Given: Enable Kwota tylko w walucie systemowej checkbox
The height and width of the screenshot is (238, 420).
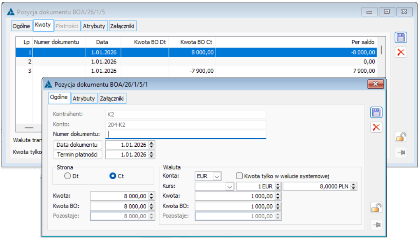Looking at the screenshot, I should click(239, 176).
